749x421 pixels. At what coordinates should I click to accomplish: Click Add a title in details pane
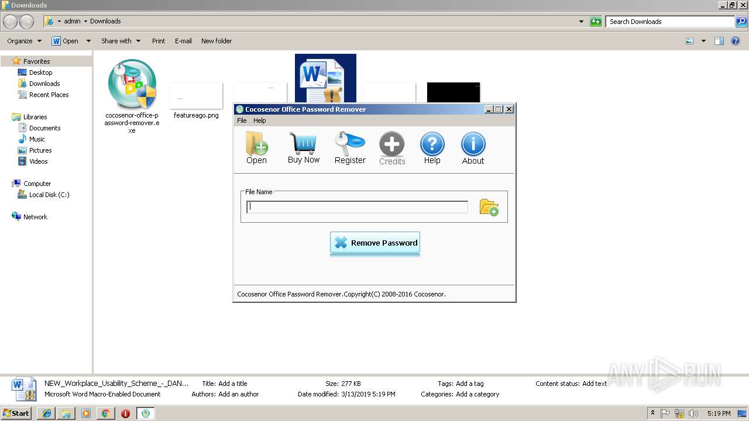[233, 384]
